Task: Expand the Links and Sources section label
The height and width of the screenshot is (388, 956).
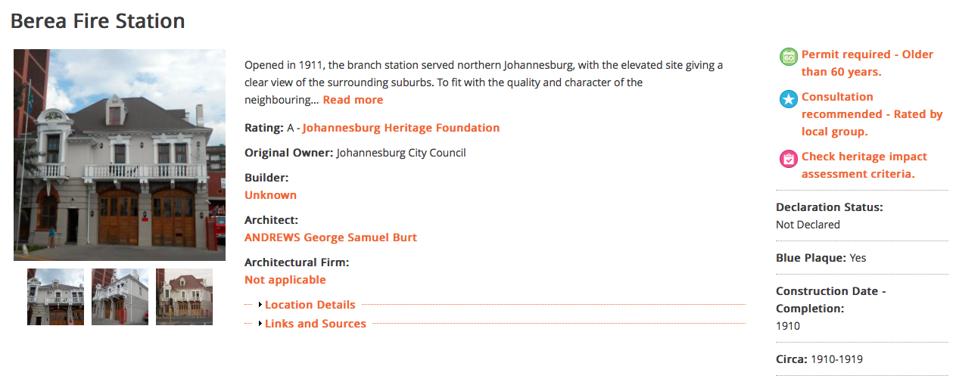Action: click(x=316, y=324)
